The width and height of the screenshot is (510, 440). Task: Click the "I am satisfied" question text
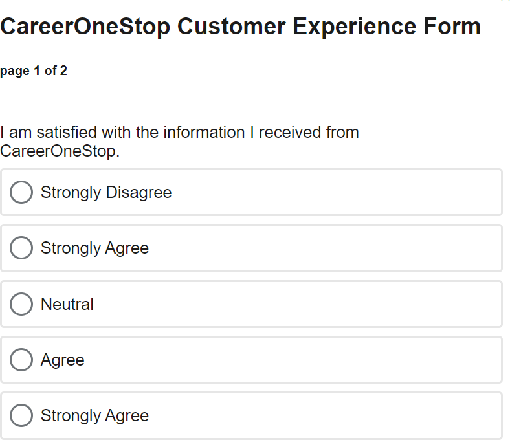pyautogui.click(x=180, y=133)
